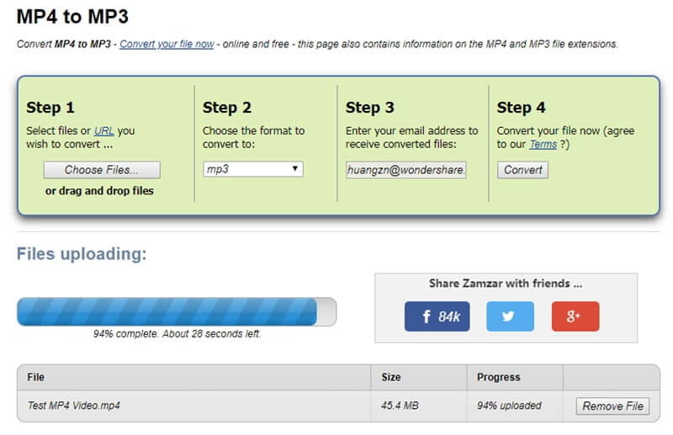Click the 94% uploaded status cell

509,406
